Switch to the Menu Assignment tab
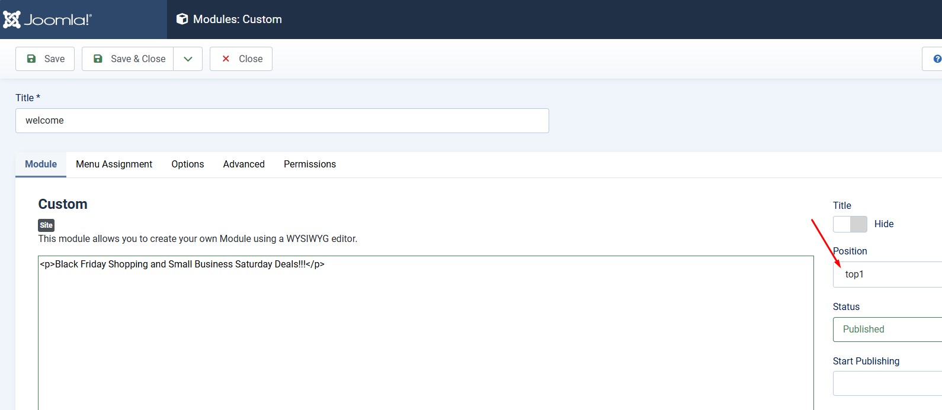 click(x=114, y=164)
